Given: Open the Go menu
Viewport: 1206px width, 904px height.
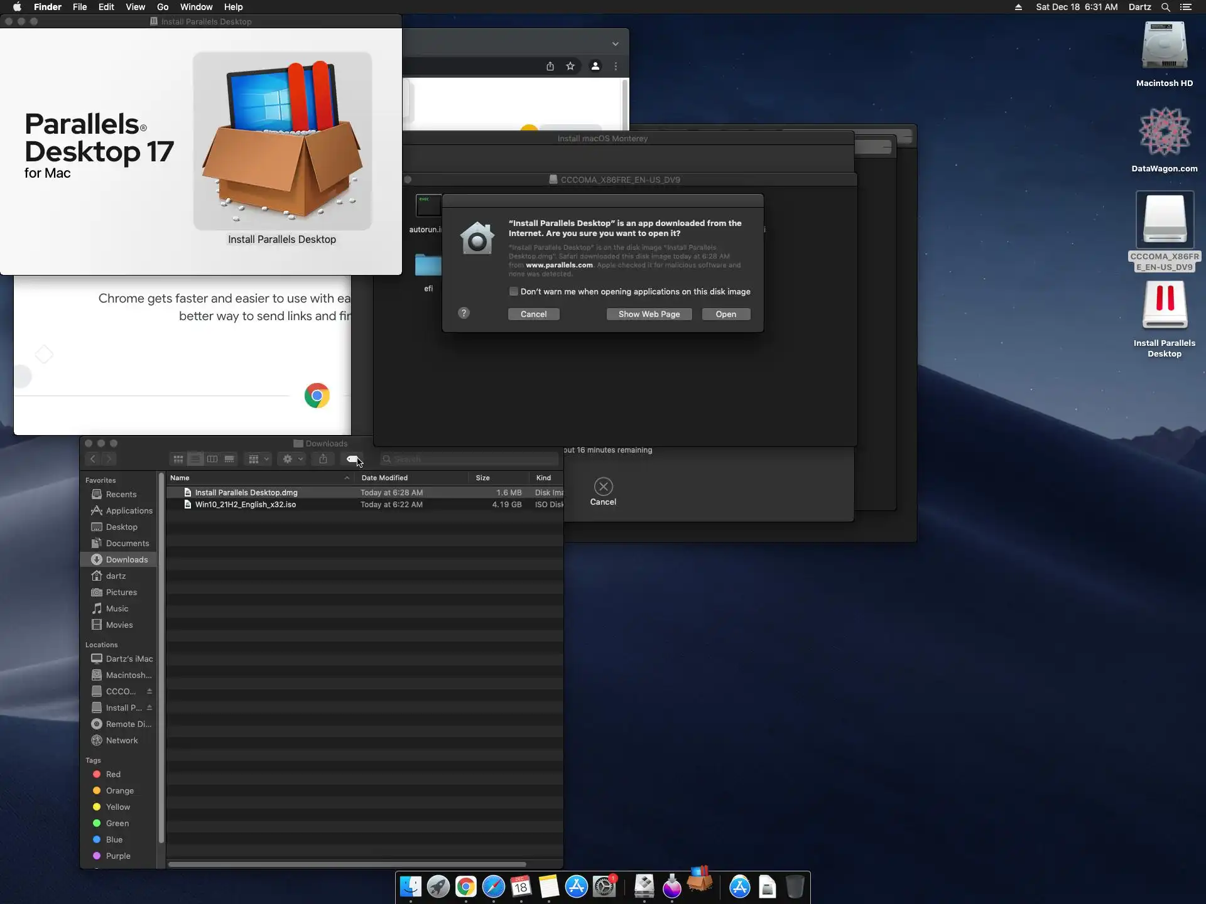Looking at the screenshot, I should (x=163, y=7).
